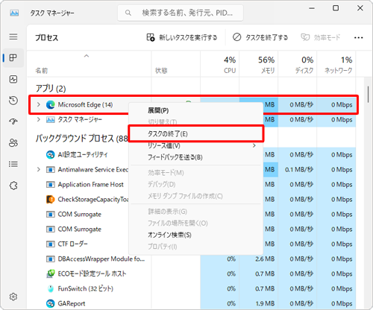Click the CheckStorageCapacityToa icon
The height and width of the screenshot is (310, 373).
pos(51,200)
